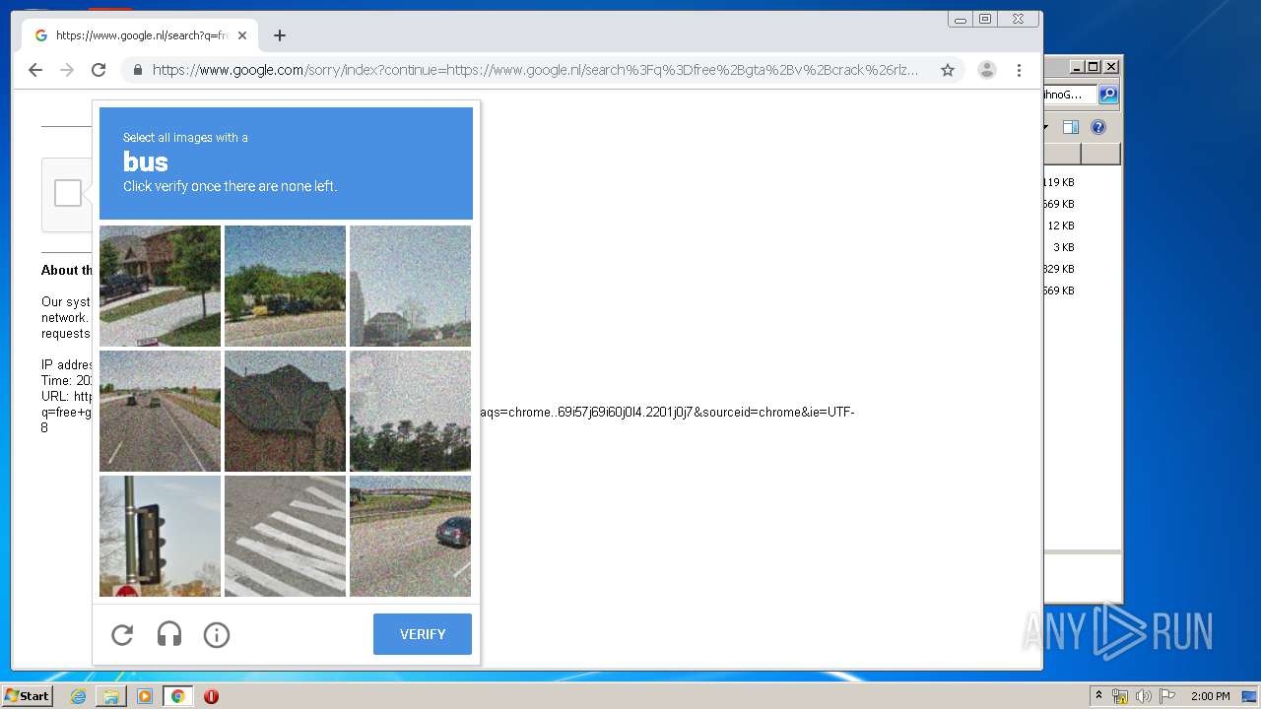Screen dimensions: 1261x709
Task: Open the volume speaker tray icon
Action: [1143, 696]
